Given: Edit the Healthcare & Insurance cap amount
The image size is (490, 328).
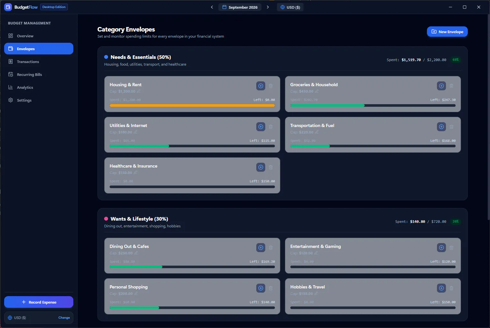Looking at the screenshot, I should pos(135,173).
